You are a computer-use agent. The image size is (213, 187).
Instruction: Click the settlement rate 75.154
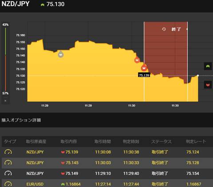193,173
